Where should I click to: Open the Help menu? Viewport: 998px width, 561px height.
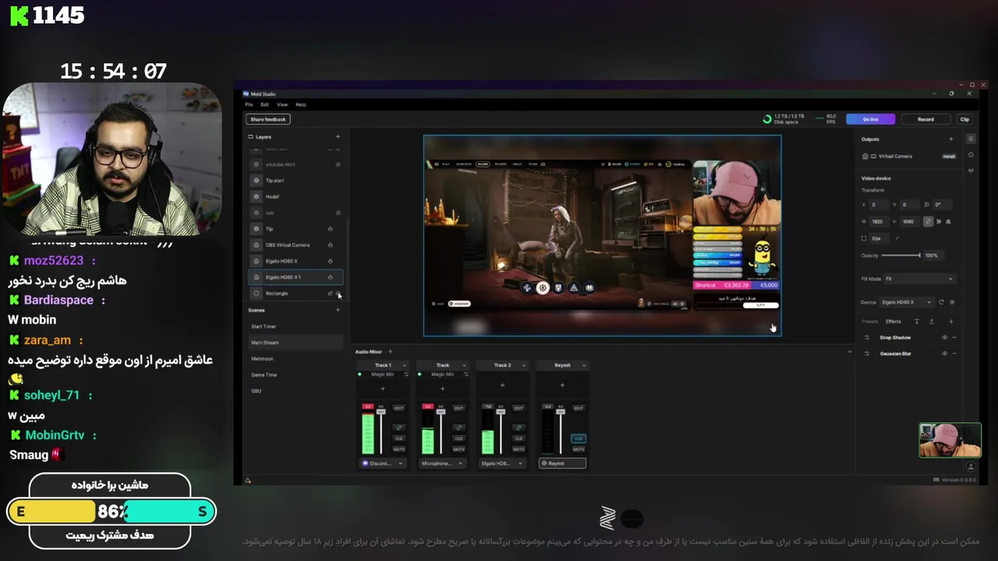[301, 104]
